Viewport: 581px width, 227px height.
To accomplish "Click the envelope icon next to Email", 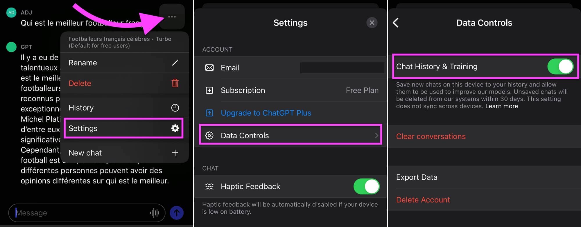I will click(209, 68).
